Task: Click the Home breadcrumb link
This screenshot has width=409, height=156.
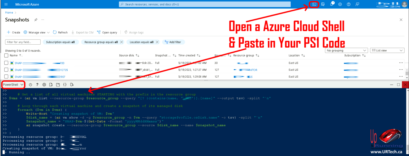Action: click(x=9, y=12)
